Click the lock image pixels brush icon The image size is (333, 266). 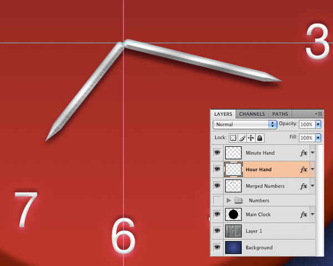[242, 137]
